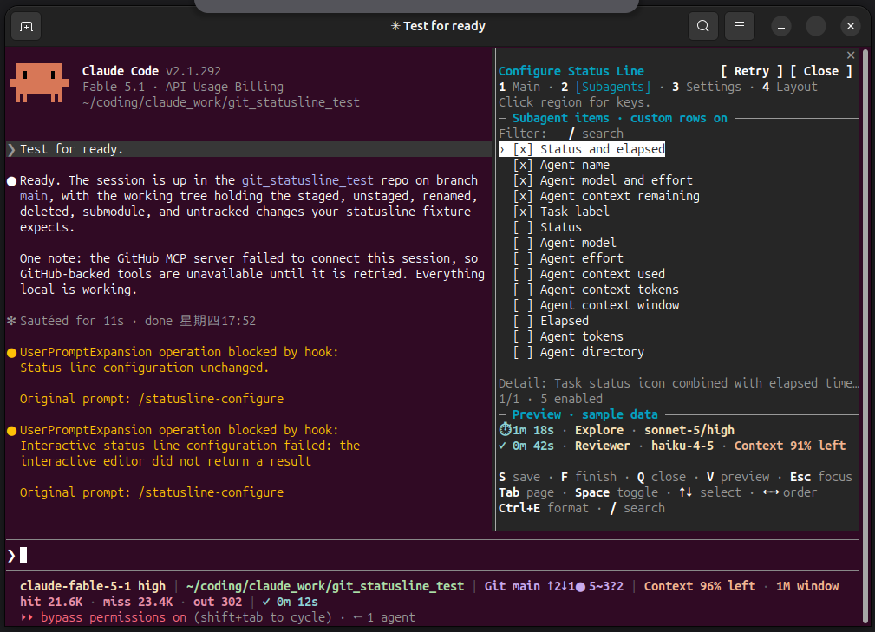Click the git_statusline_test repo link in message
Viewport: 875px width, 632px height.
tap(308, 180)
